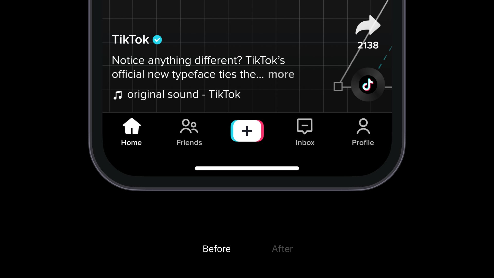Viewport: 494px width, 278px height.
Task: Tap the TikTok verified badge icon
Action: click(x=157, y=40)
